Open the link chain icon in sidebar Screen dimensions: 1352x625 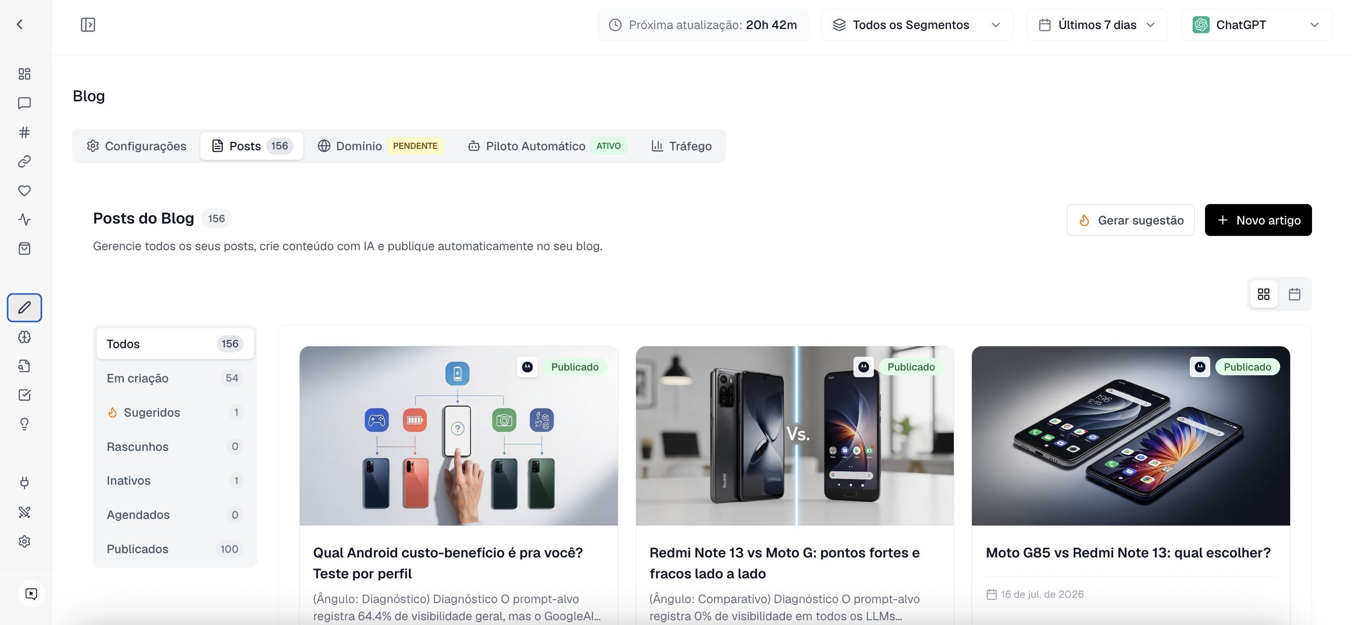click(x=24, y=161)
